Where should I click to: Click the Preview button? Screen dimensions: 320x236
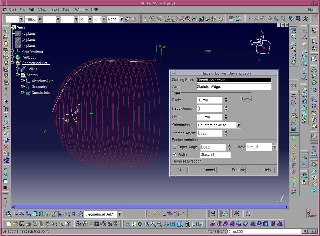tap(238, 170)
